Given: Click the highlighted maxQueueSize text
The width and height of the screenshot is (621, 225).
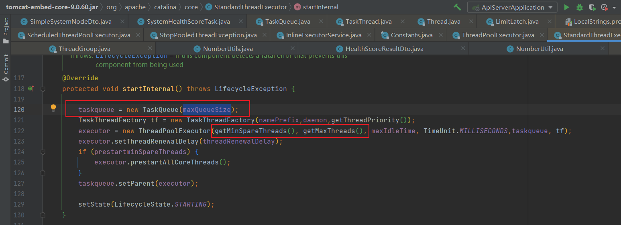Looking at the screenshot, I should click(207, 109).
